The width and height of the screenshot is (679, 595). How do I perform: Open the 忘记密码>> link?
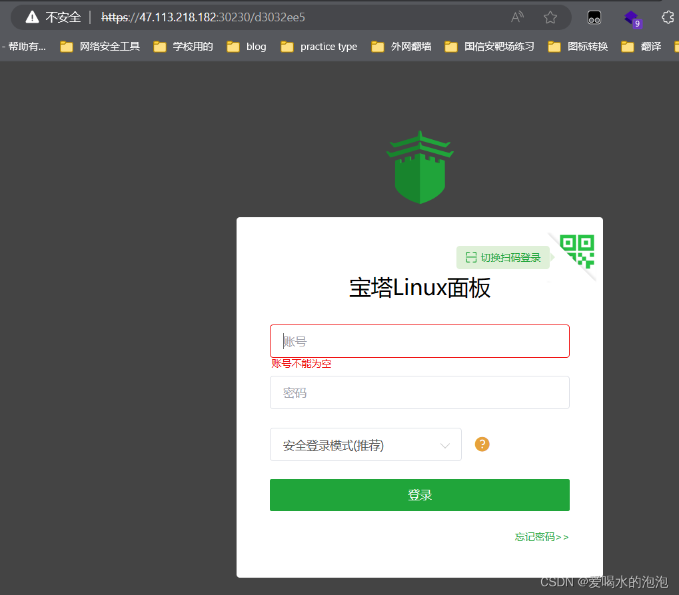click(x=542, y=537)
